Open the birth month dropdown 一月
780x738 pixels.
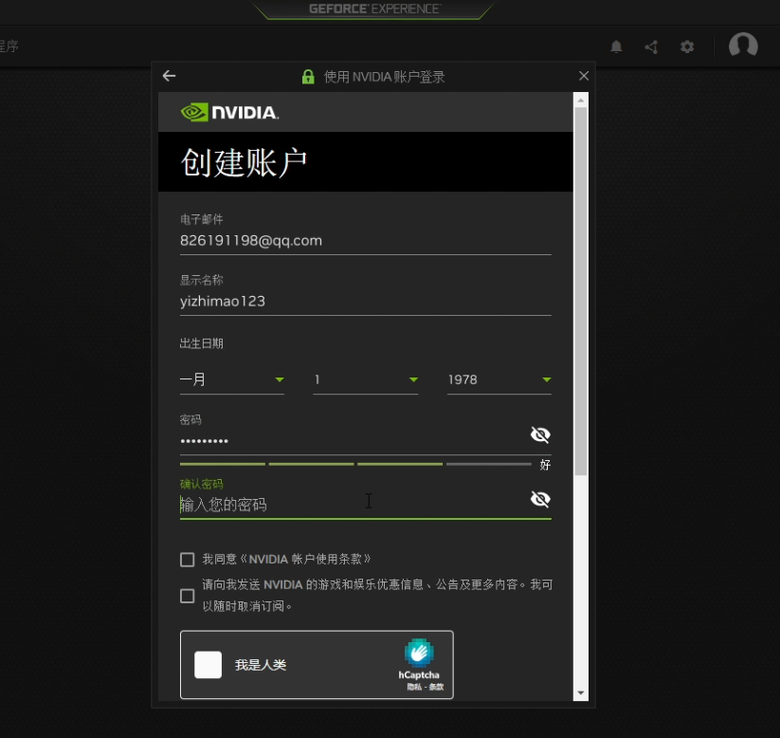click(x=232, y=380)
